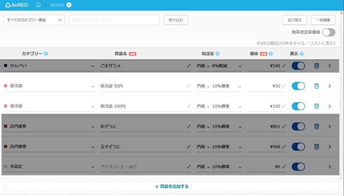
Task: Click the pink color swatch for 保冷袋 50円
Action: pyautogui.click(x=6, y=86)
